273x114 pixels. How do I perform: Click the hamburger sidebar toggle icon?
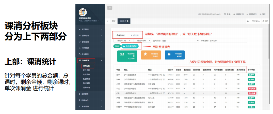coord(110,8)
